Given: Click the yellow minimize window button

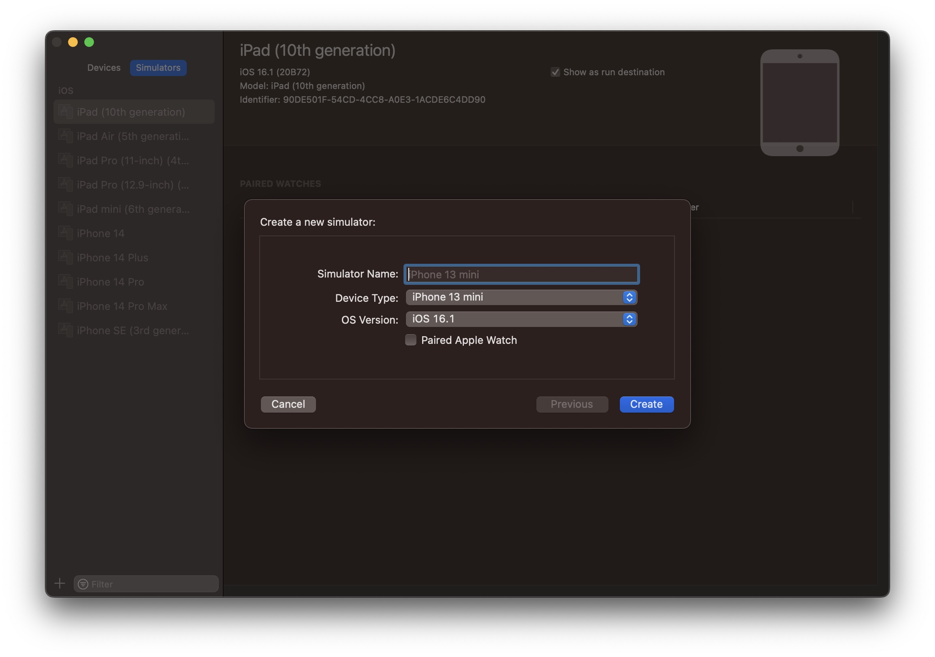Looking at the screenshot, I should tap(73, 42).
